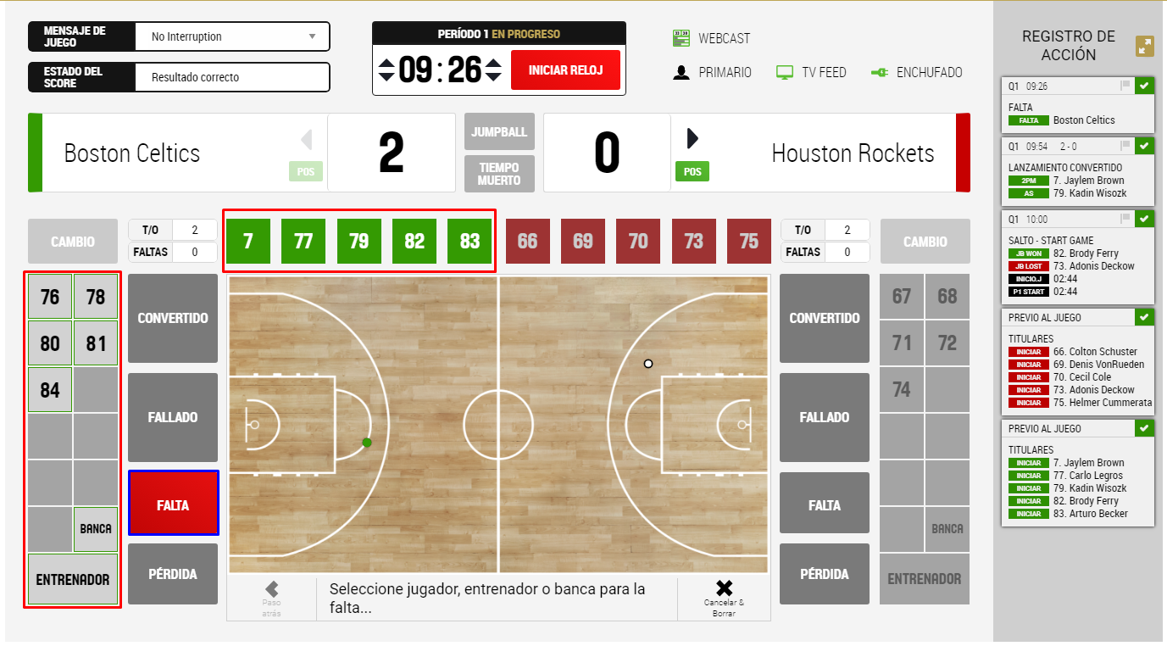Click the Tiempo Muerto button
Viewport: 1167px width, 646px height.
tap(499, 174)
